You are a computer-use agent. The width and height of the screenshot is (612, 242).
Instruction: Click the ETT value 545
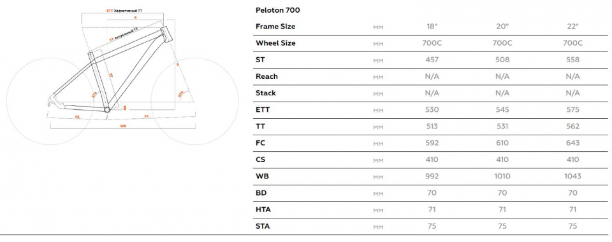pos(502,110)
